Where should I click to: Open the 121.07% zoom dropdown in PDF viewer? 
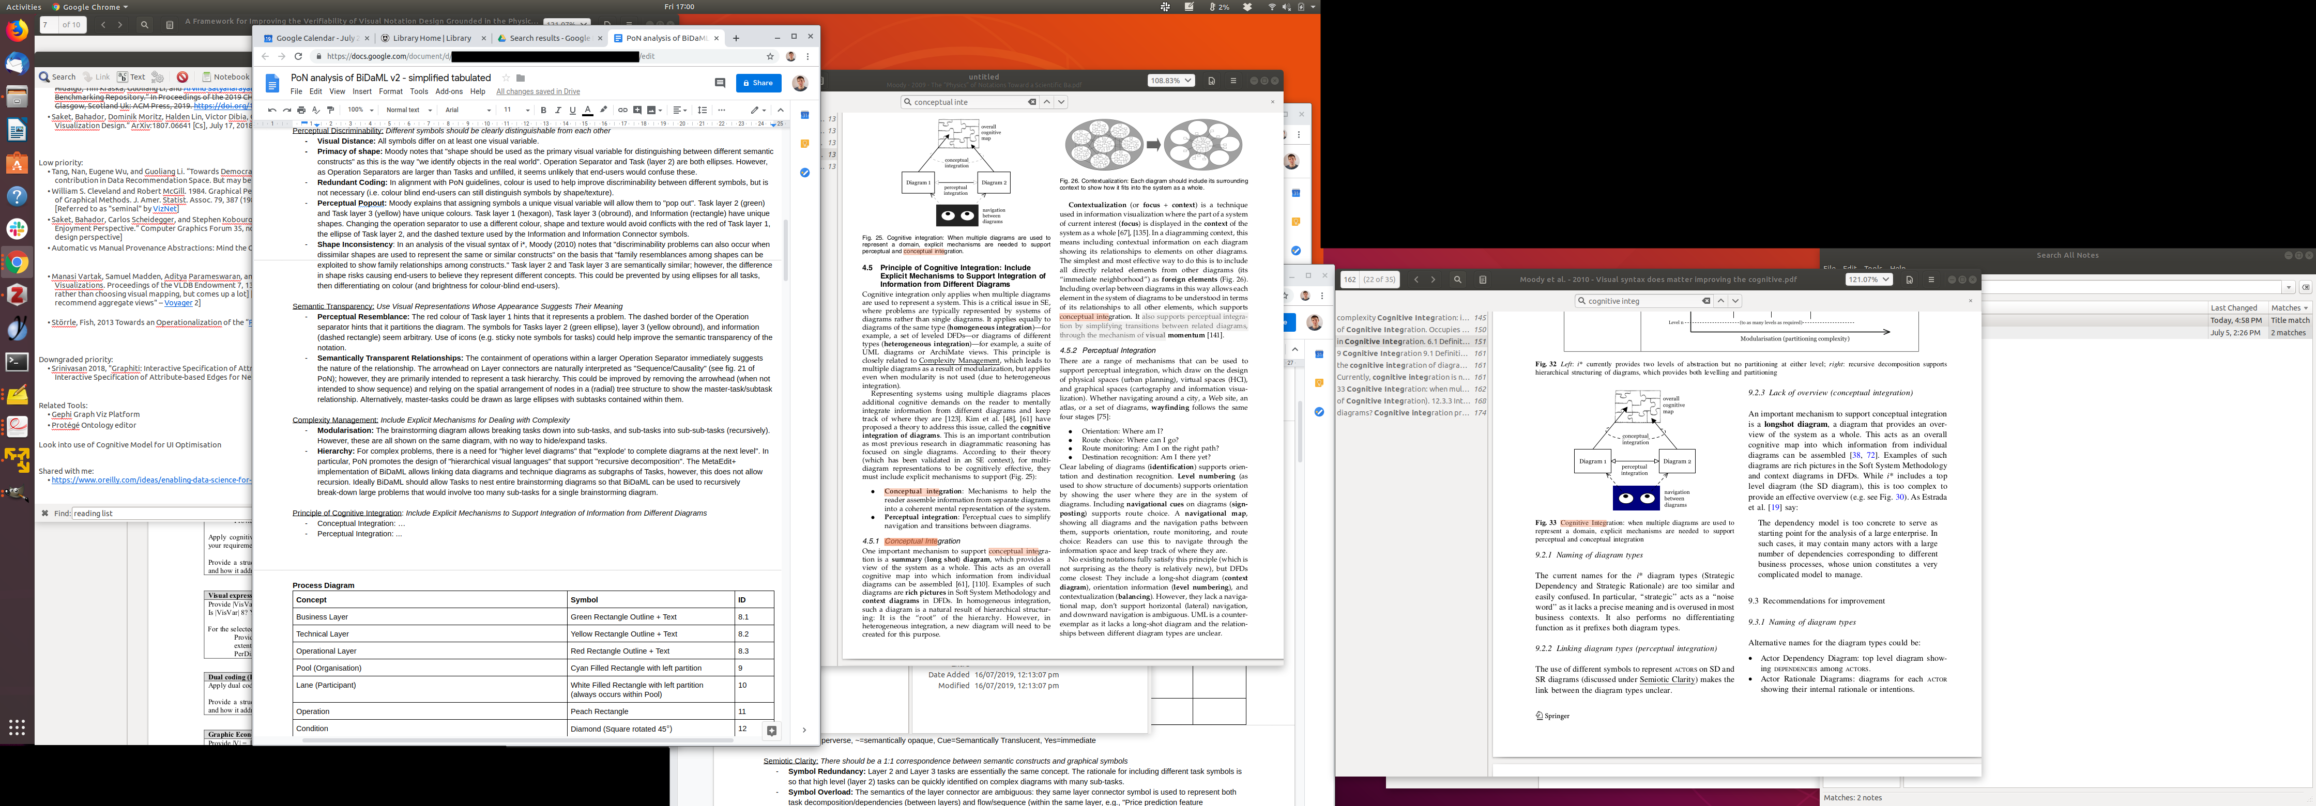pos(1868,280)
